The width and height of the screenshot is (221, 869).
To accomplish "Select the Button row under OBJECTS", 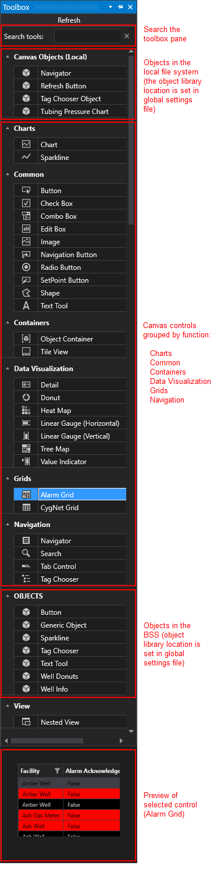I will (70, 612).
